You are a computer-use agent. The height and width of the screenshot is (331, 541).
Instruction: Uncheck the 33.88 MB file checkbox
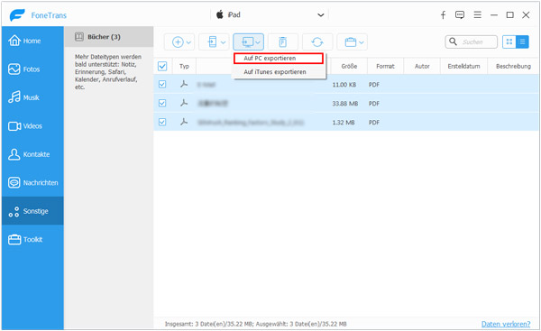162,103
